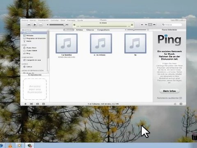This screenshot has height=148, width=197.
Task: Open the Avanzado menu
Action: click(x=71, y=20)
